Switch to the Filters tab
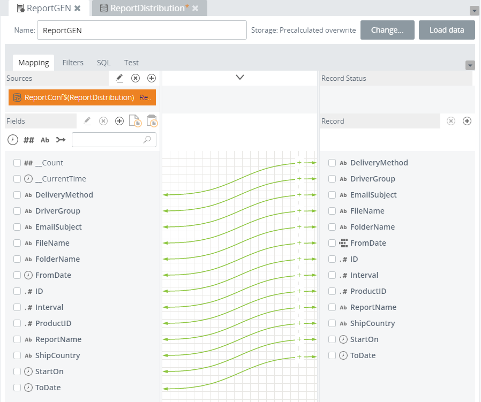481x402 pixels. (x=73, y=63)
